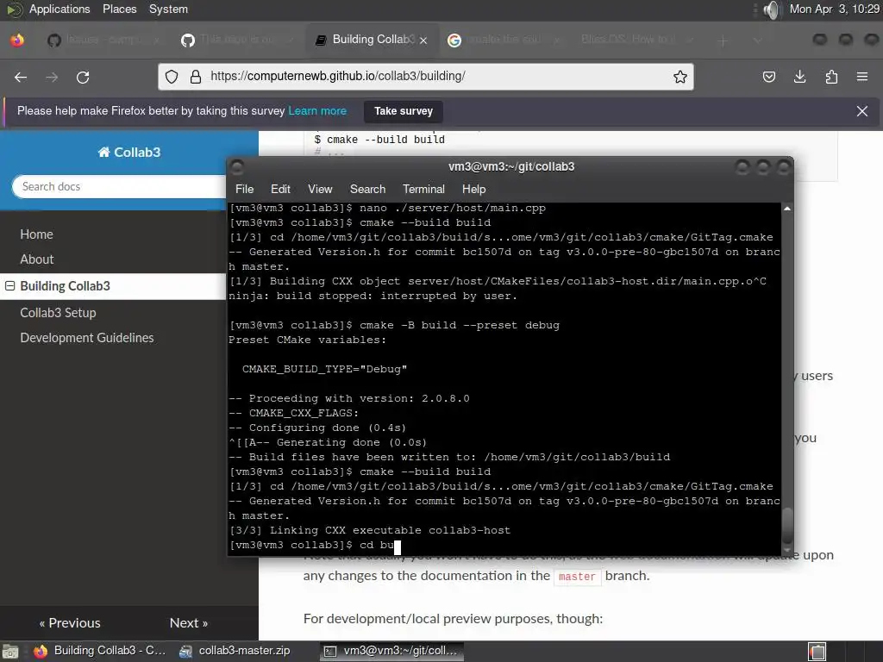Open the terminal Edit menu
Screen dimensions: 883x662
click(x=280, y=189)
